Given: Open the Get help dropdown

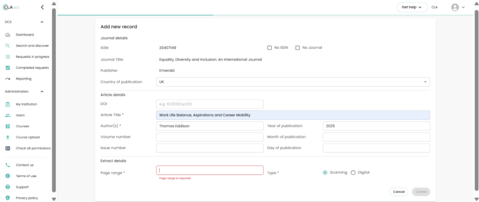Looking at the screenshot, I should coord(412,7).
